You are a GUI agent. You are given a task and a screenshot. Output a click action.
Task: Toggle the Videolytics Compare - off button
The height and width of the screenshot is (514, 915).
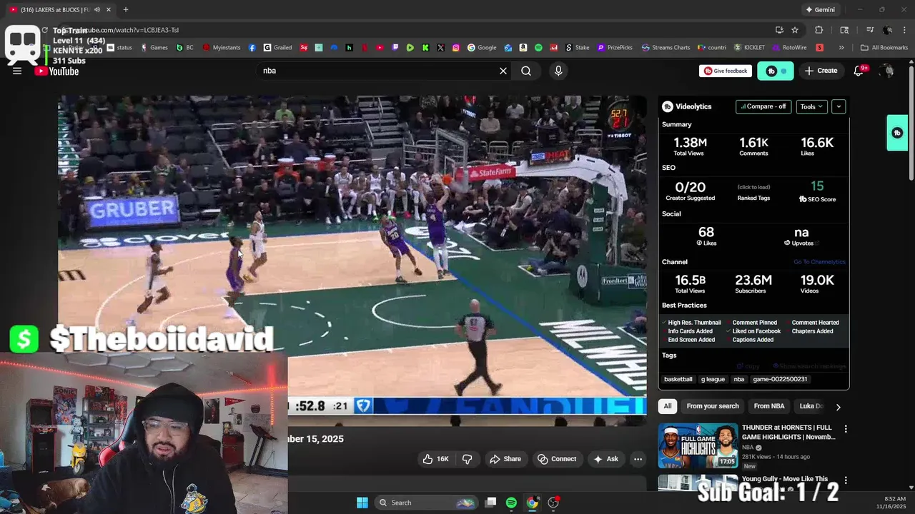[763, 106]
